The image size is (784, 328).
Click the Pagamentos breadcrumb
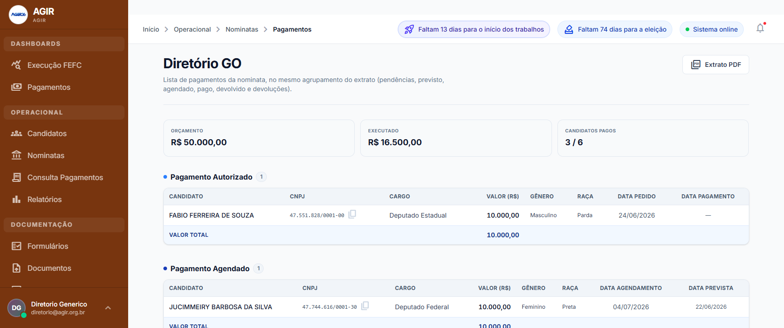(292, 29)
